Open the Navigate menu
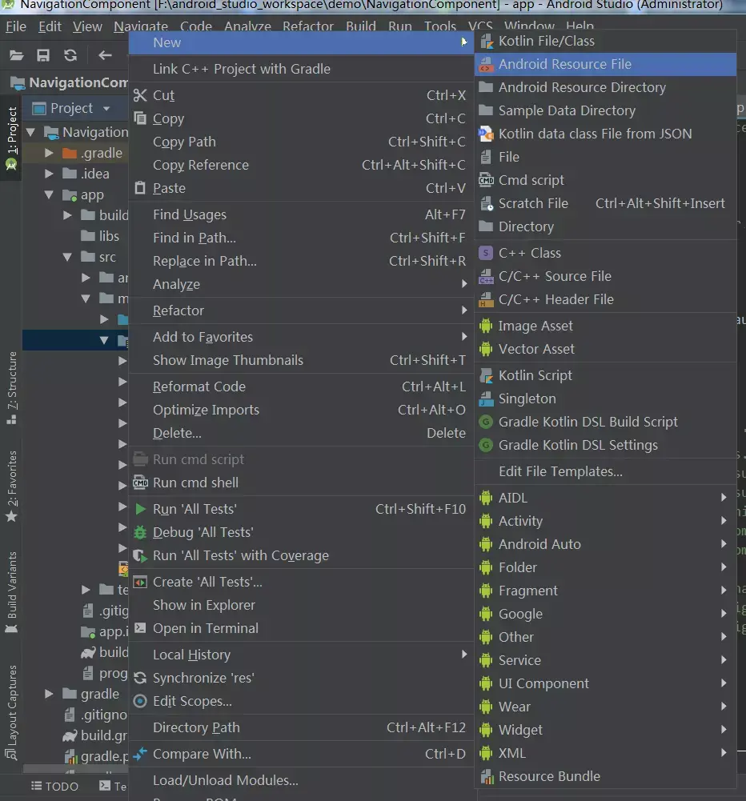 click(141, 26)
